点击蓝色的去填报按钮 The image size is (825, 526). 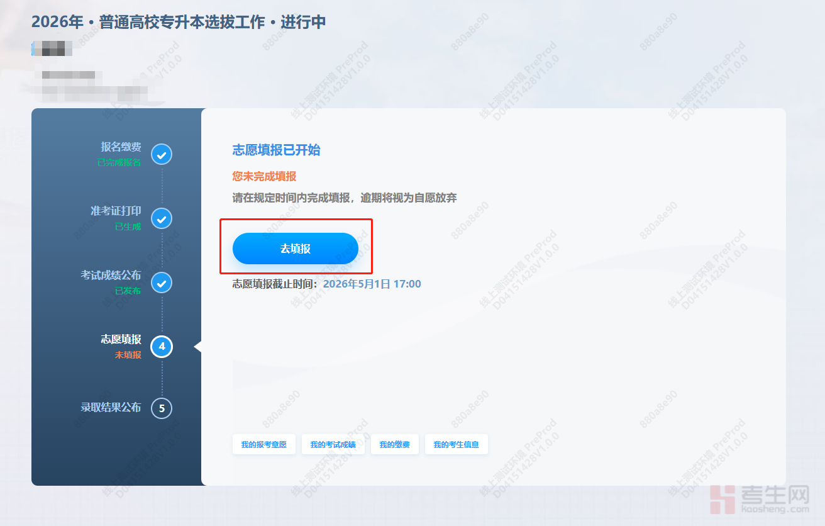click(x=296, y=248)
